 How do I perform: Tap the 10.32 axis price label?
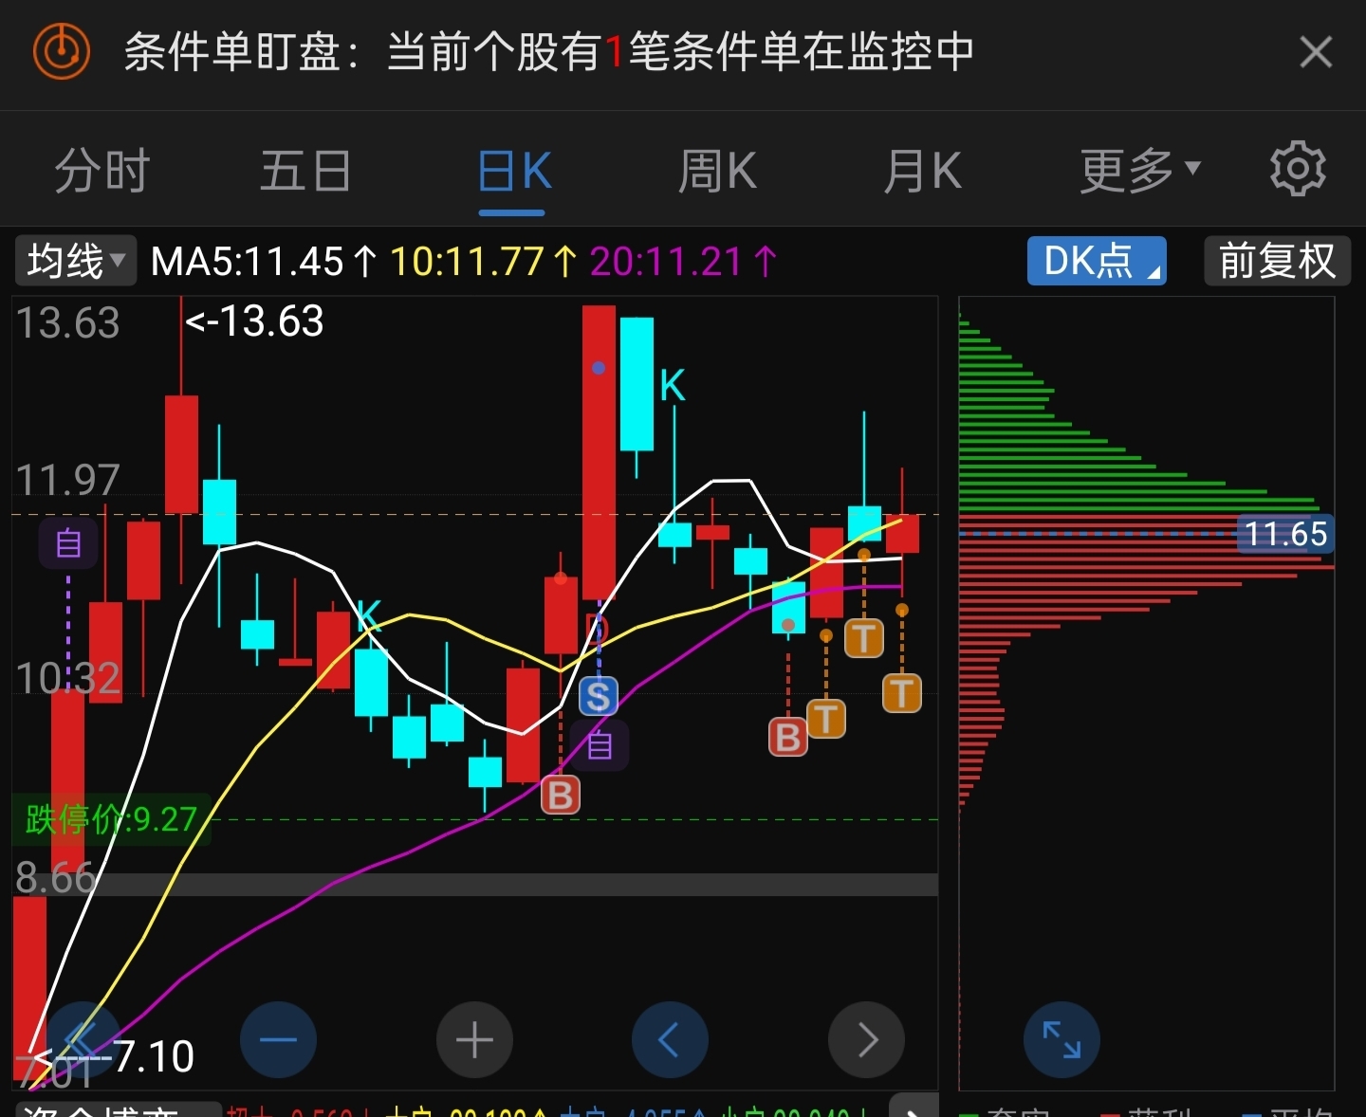coord(68,679)
